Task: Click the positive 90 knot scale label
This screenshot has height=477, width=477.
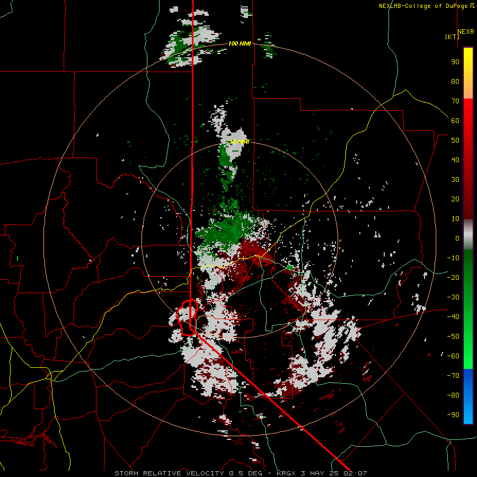Action: pyautogui.click(x=455, y=62)
